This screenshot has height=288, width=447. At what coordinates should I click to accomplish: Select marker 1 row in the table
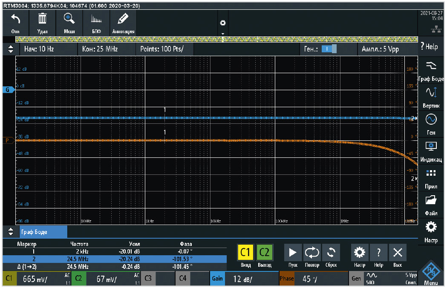pyautogui.click(x=115, y=251)
